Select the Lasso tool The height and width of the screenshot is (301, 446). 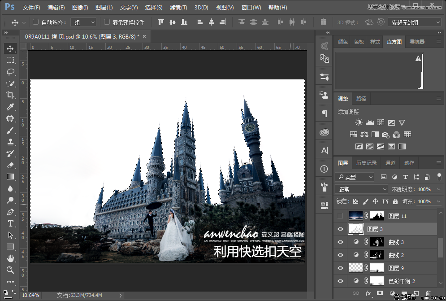[x=10, y=71]
